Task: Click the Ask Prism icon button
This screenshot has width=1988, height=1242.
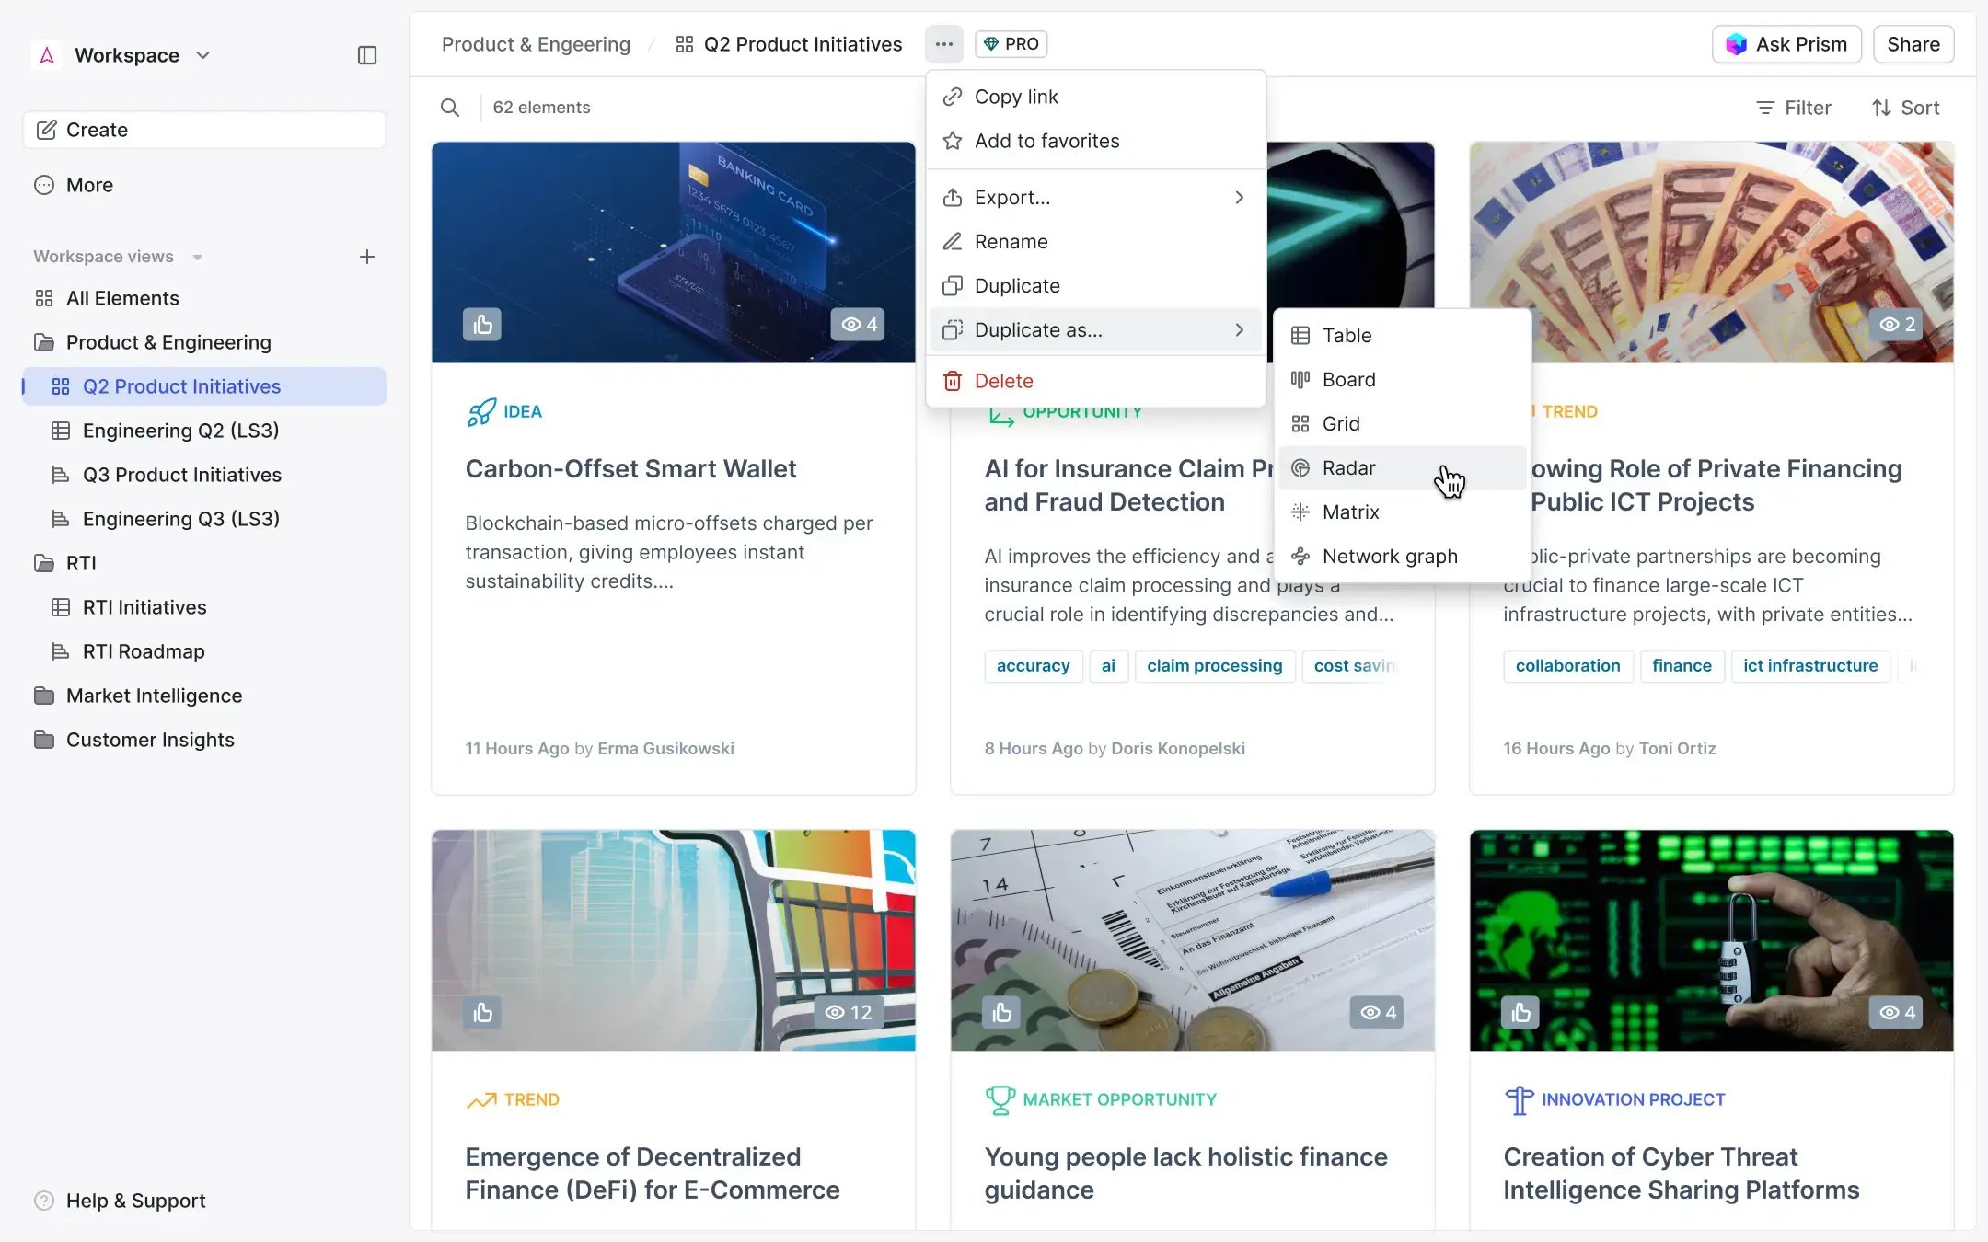Action: 1737,43
